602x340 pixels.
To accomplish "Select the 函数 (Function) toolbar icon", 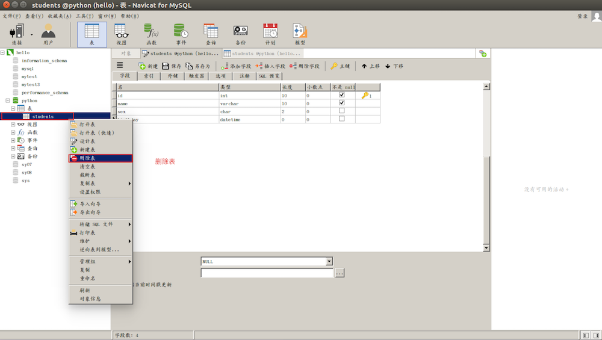I will tap(151, 34).
